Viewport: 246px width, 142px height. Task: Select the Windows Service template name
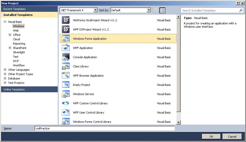tap(83, 94)
